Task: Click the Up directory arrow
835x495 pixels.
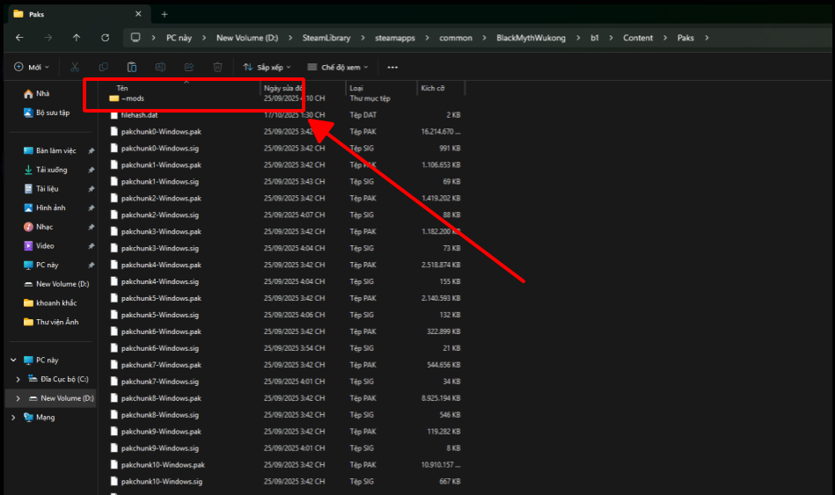Action: point(77,38)
